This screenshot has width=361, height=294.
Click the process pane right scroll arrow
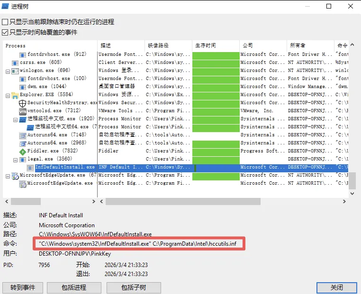click(93, 202)
